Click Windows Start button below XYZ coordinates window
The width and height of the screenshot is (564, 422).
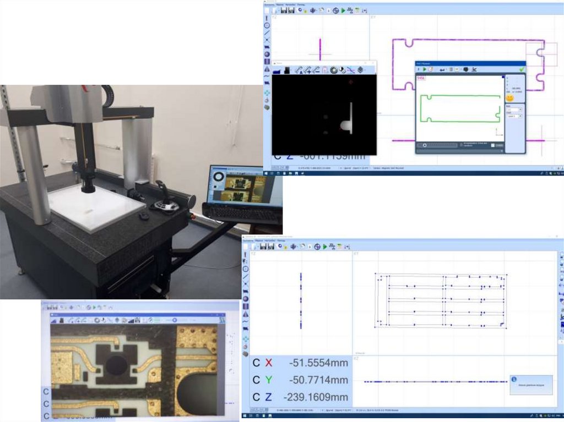pyautogui.click(x=244, y=416)
